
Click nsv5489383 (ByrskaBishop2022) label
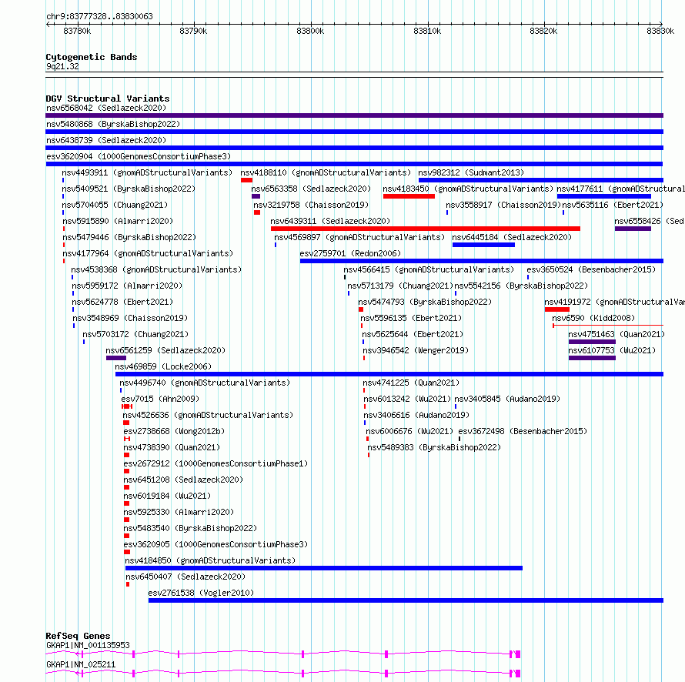[x=434, y=447]
